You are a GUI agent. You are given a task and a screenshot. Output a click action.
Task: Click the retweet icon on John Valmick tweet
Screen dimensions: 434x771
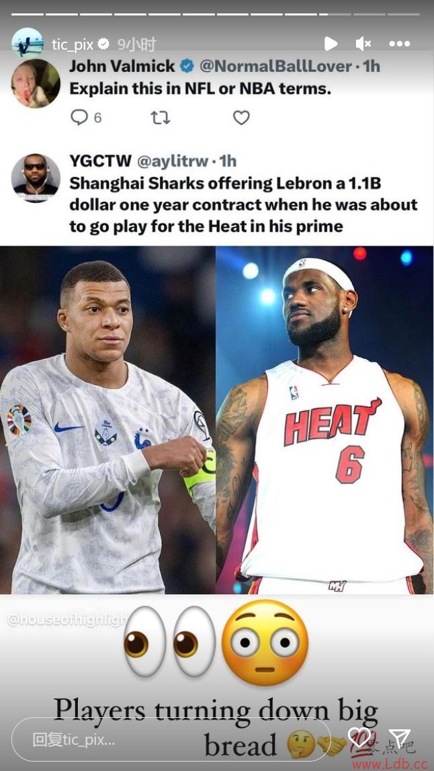click(161, 118)
